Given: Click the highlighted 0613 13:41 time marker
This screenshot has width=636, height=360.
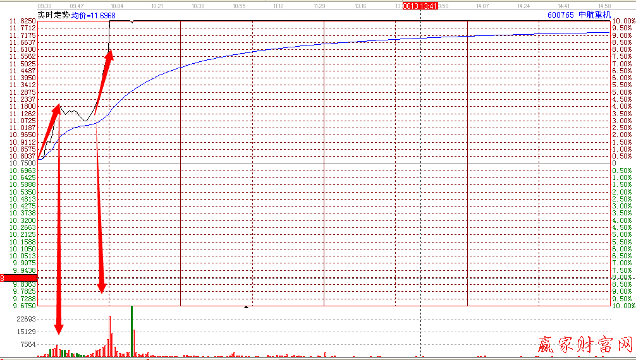Looking at the screenshot, I should point(420,6).
